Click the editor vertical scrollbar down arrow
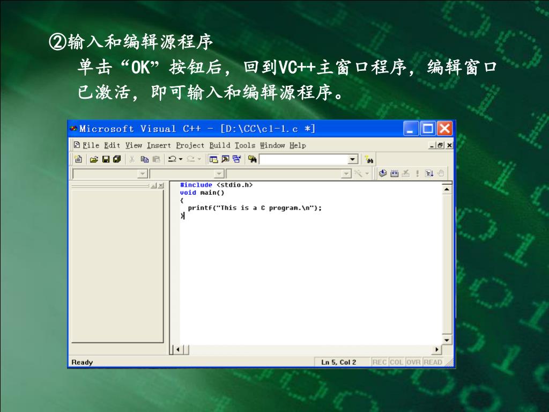The image size is (549, 412). pos(447,340)
